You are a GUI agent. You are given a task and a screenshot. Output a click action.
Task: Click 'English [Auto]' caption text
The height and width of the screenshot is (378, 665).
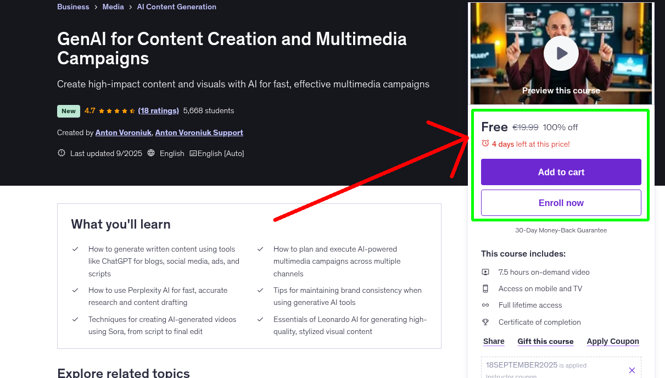pyautogui.click(x=221, y=153)
